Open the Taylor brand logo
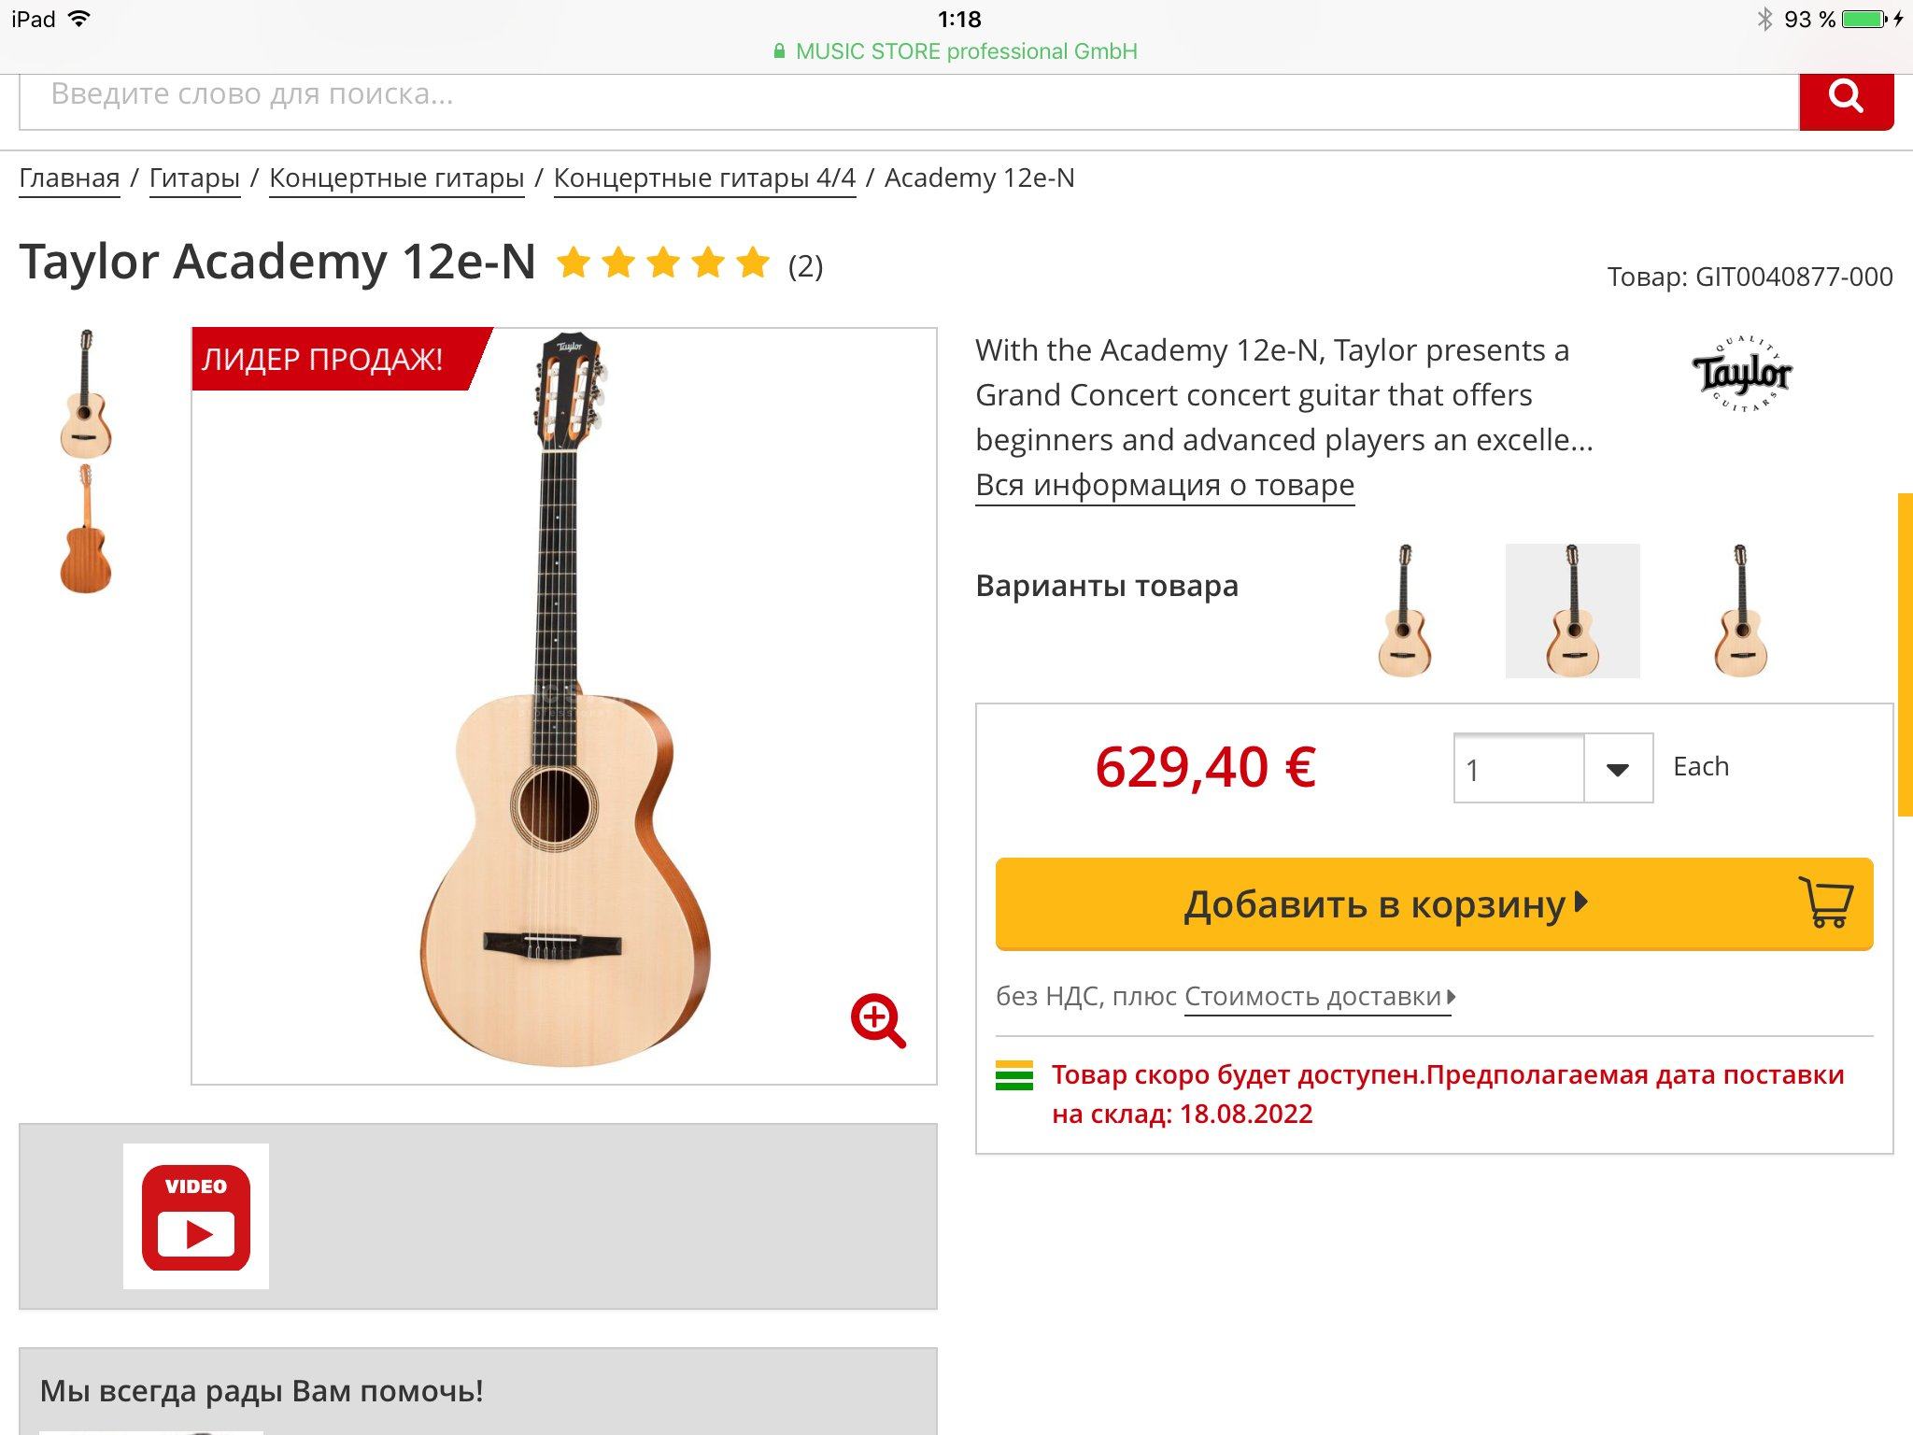The height and width of the screenshot is (1435, 1913). 1741,375
